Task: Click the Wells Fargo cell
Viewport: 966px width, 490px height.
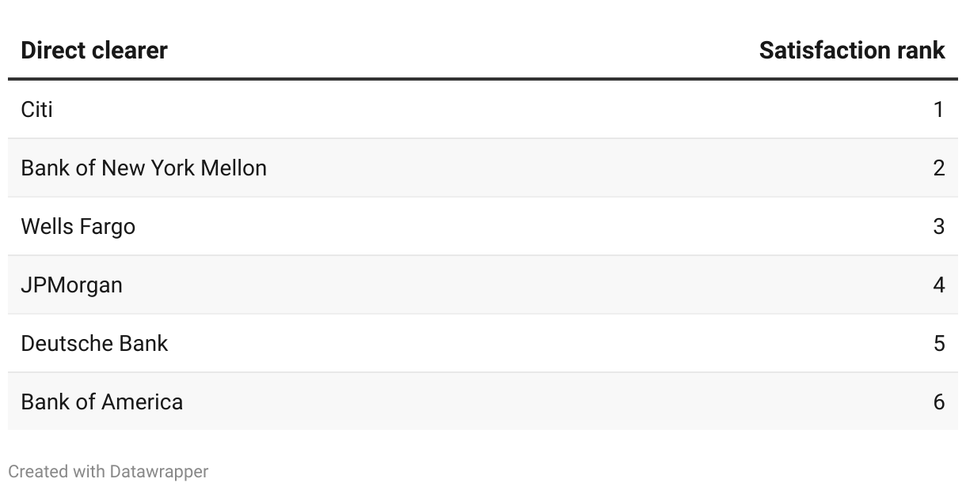Action: pos(78,226)
